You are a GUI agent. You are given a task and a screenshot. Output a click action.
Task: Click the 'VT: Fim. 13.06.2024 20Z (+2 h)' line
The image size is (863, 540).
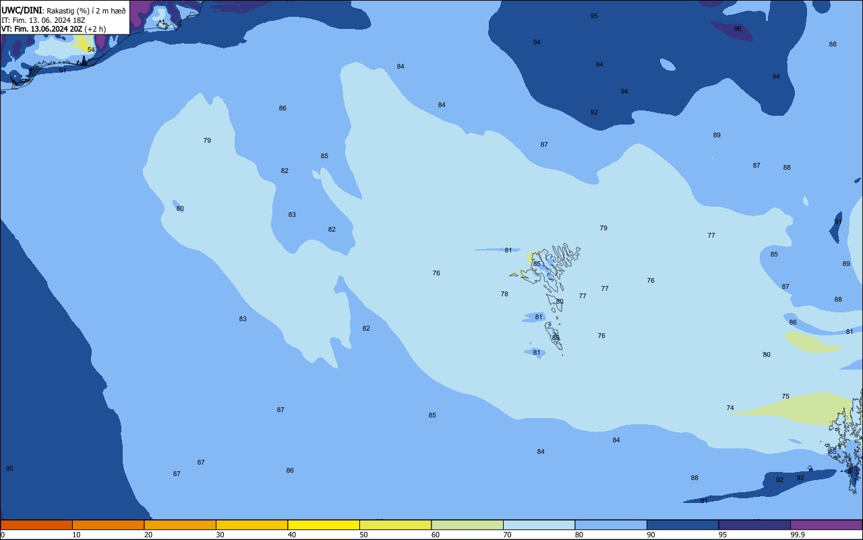click(x=53, y=29)
